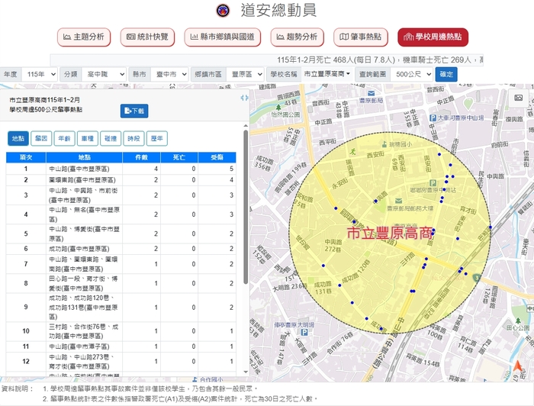Switch to the 地點 tab
Viewport: 534px width, 406px height.
point(18,138)
